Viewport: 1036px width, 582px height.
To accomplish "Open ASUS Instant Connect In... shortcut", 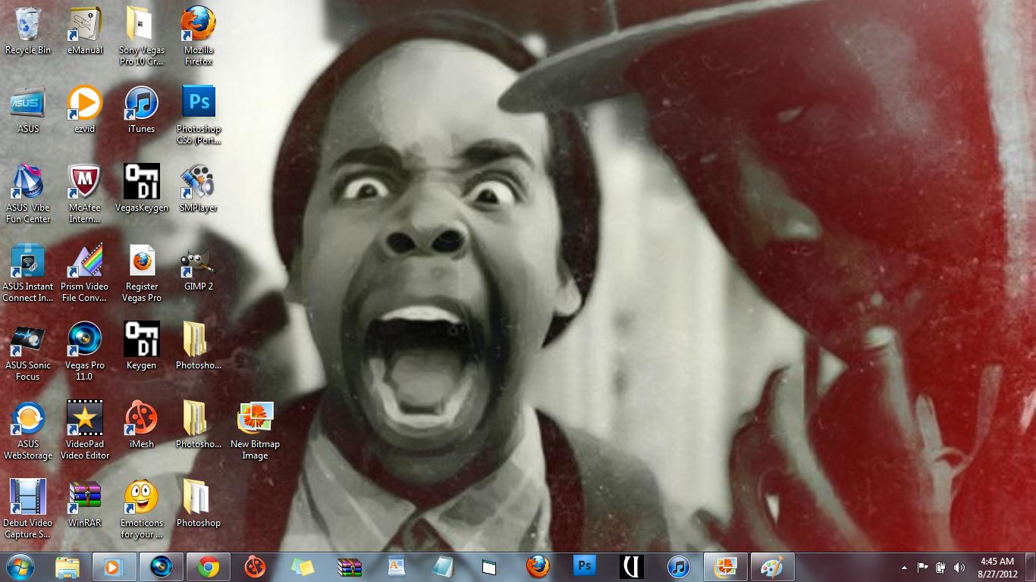I will click(28, 273).
